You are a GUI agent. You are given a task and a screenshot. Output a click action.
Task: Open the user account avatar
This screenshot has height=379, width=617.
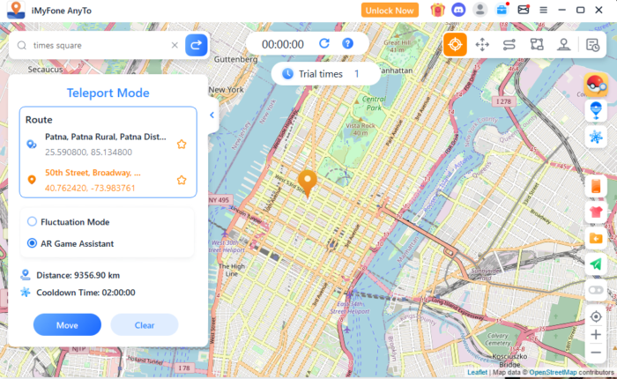point(479,10)
